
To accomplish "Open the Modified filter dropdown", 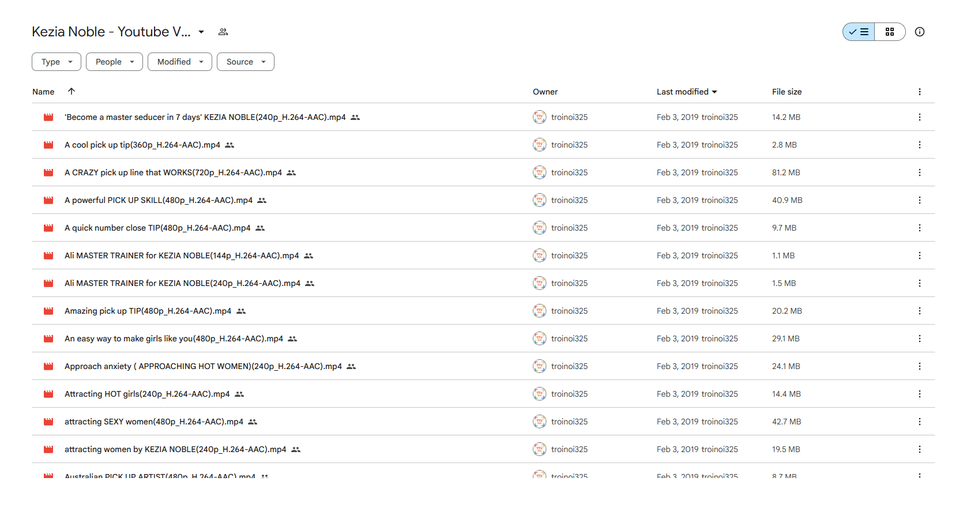I will pyautogui.click(x=180, y=62).
